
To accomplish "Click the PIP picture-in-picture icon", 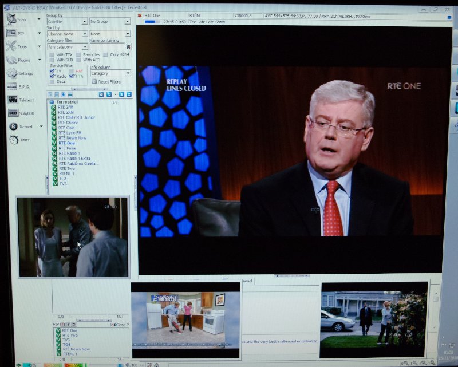I will point(11,33).
